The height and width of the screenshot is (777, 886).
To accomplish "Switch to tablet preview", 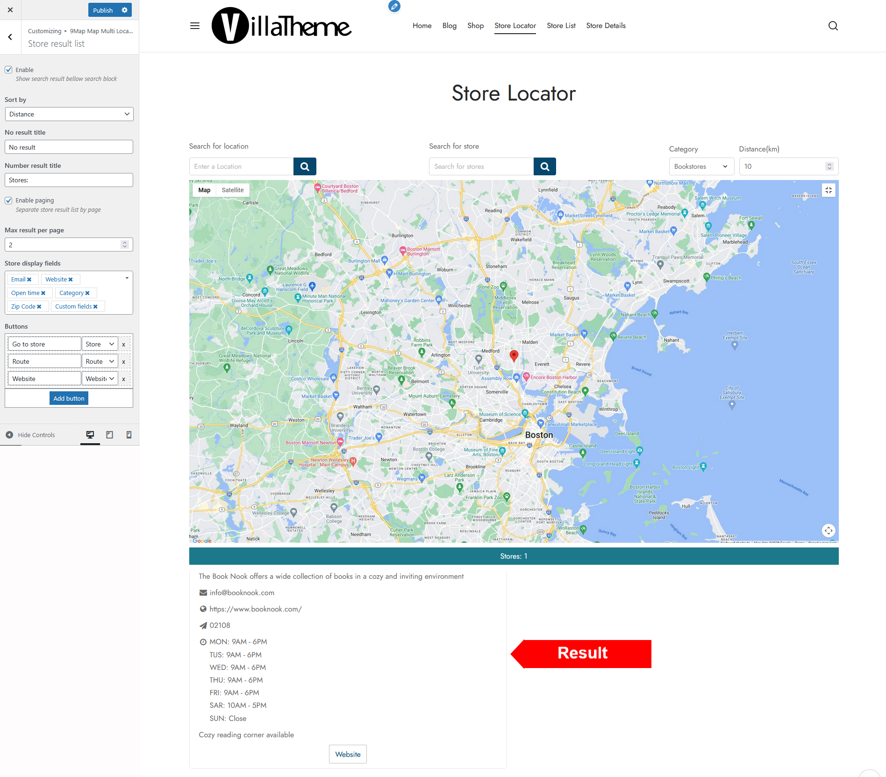I will [x=110, y=435].
